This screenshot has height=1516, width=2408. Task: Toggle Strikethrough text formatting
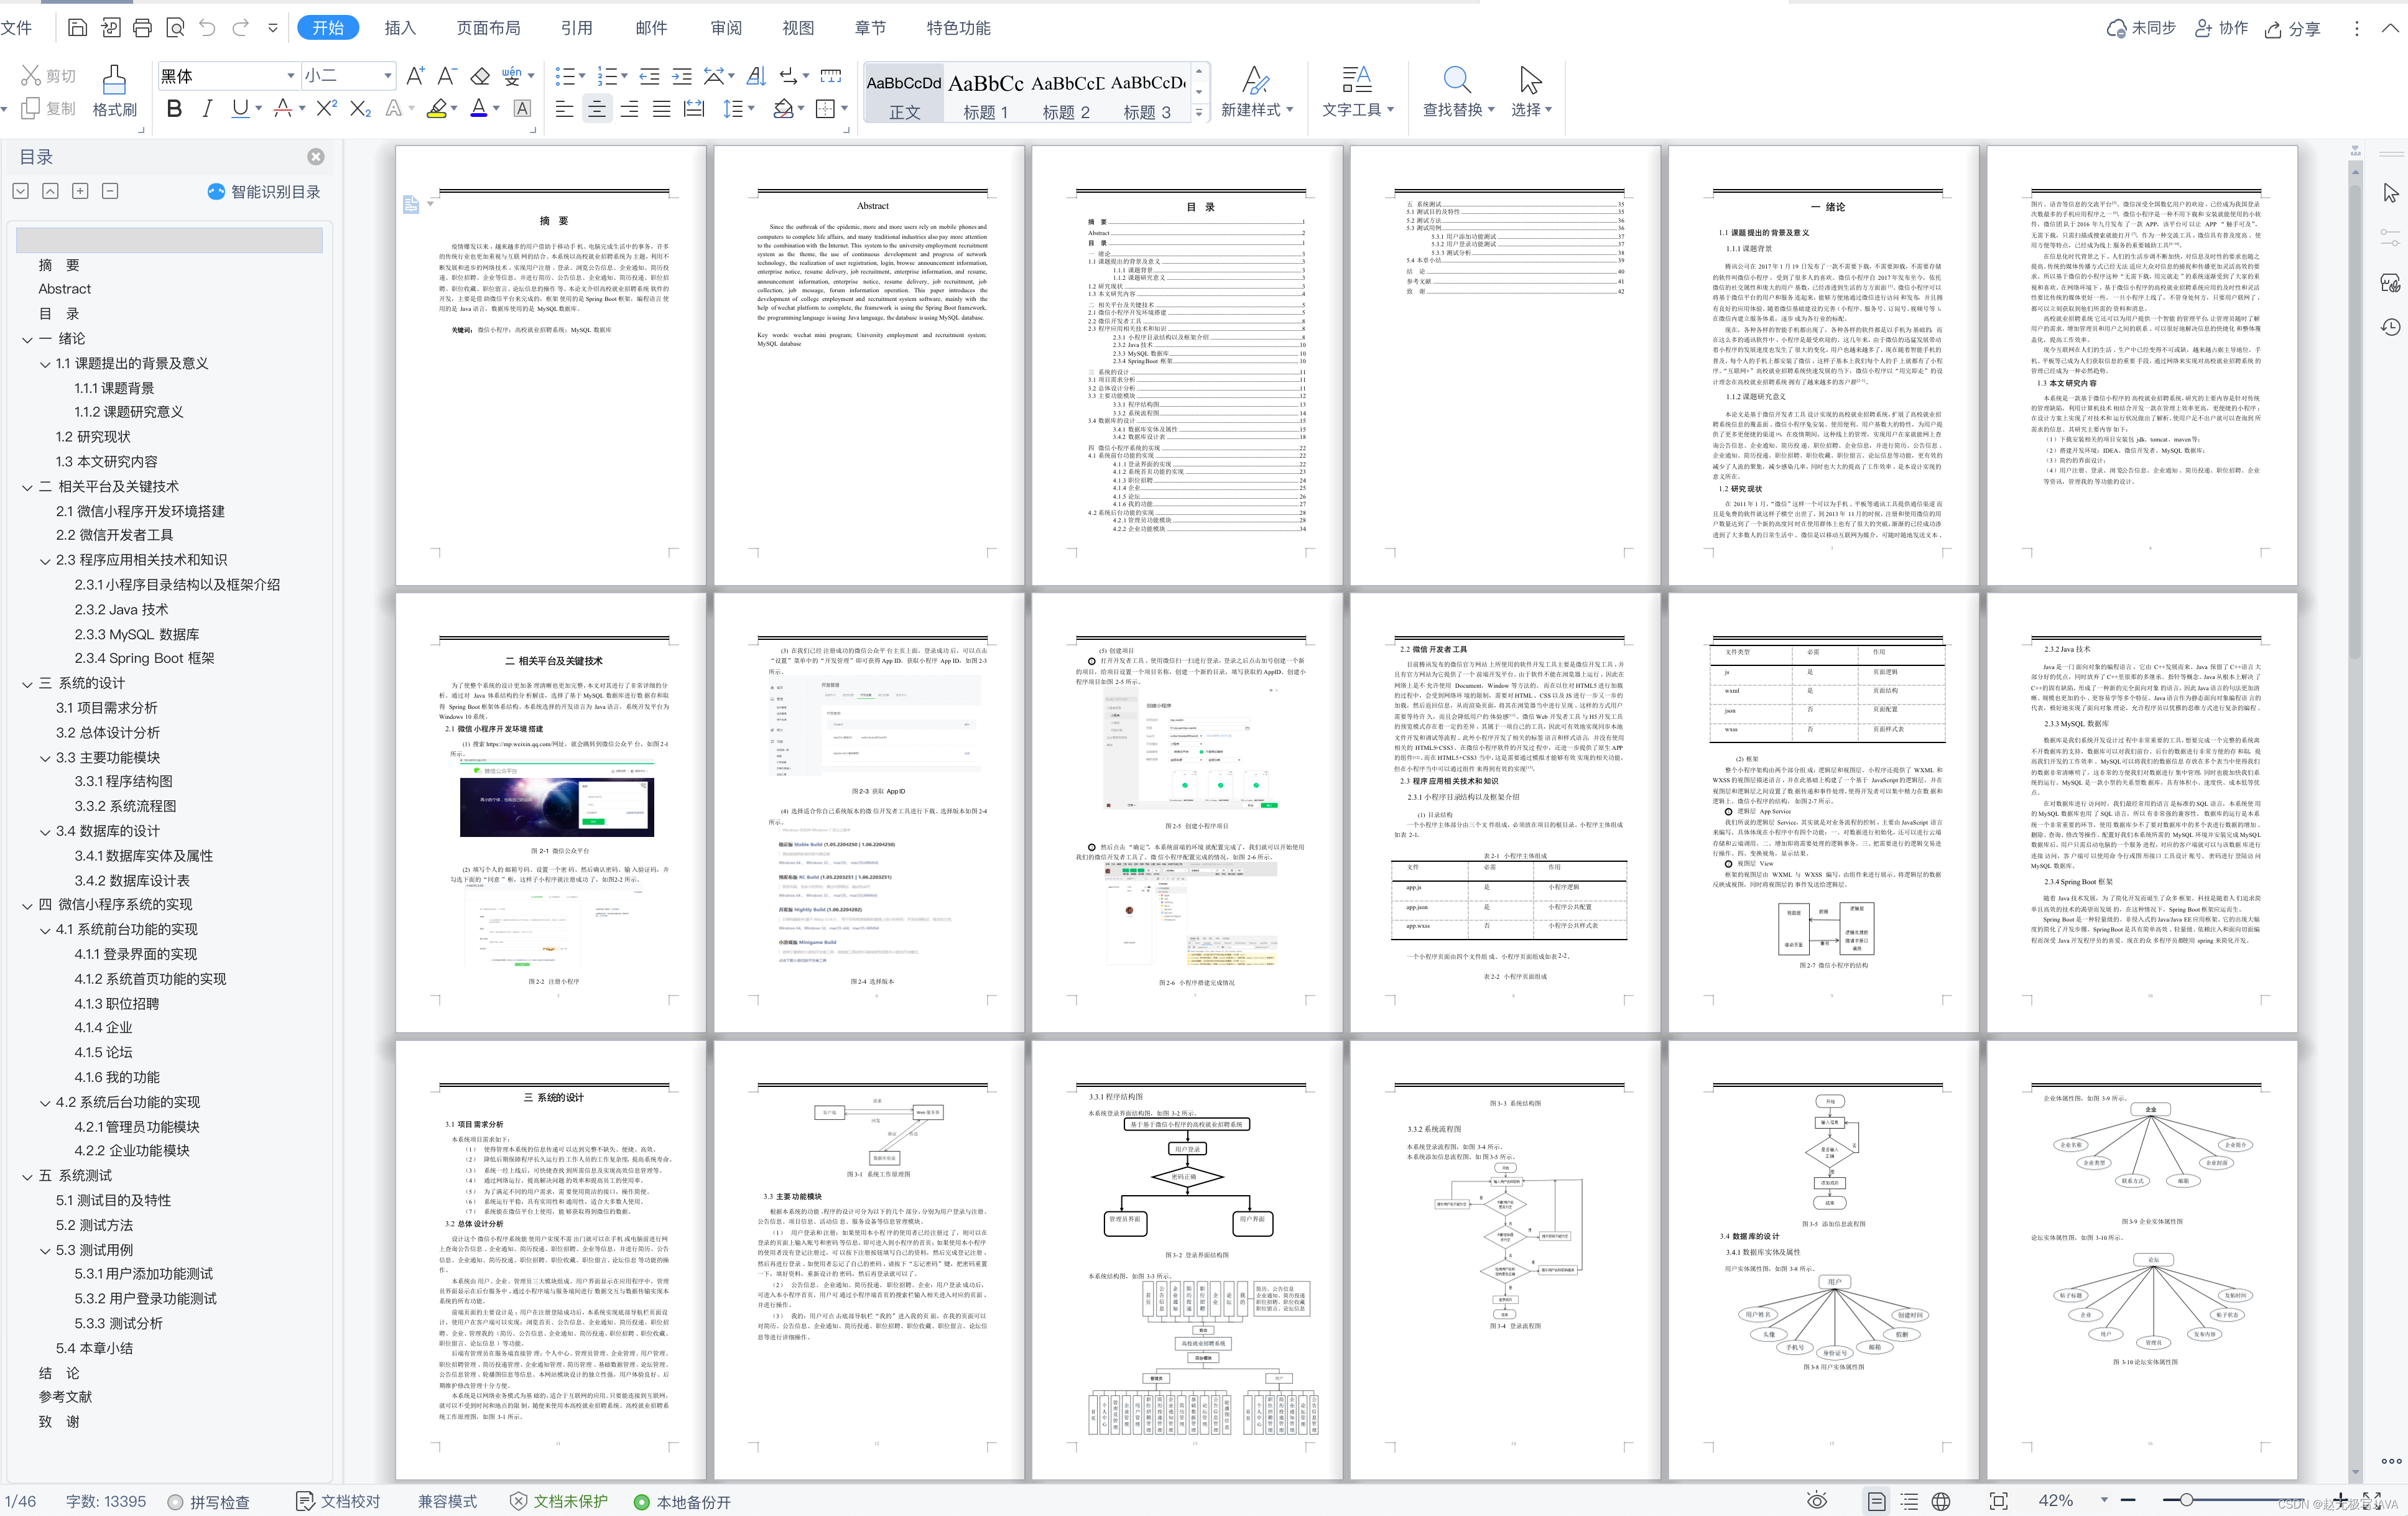(283, 108)
